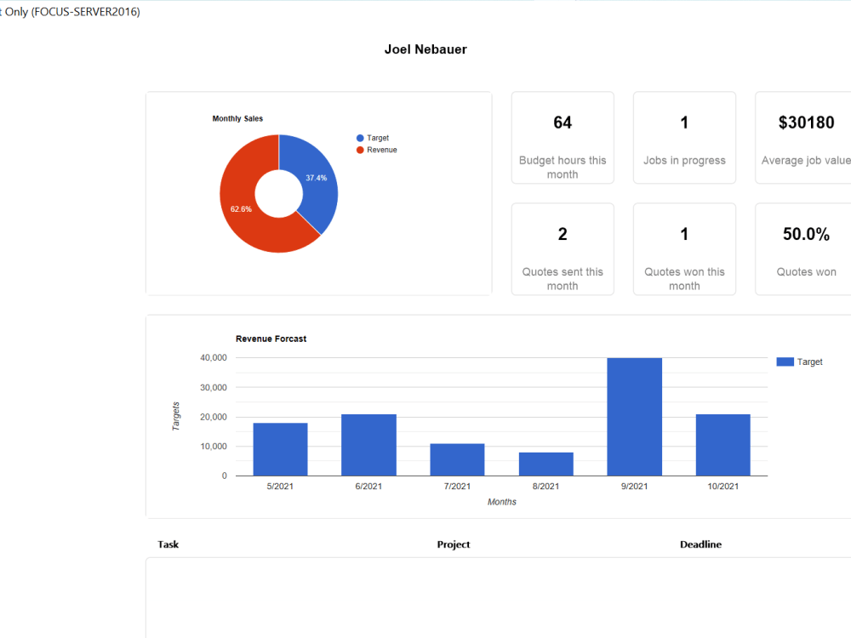Screen dimensions: 851x638
Task: Click the 8/2021 revenue bar
Action: pos(546,464)
